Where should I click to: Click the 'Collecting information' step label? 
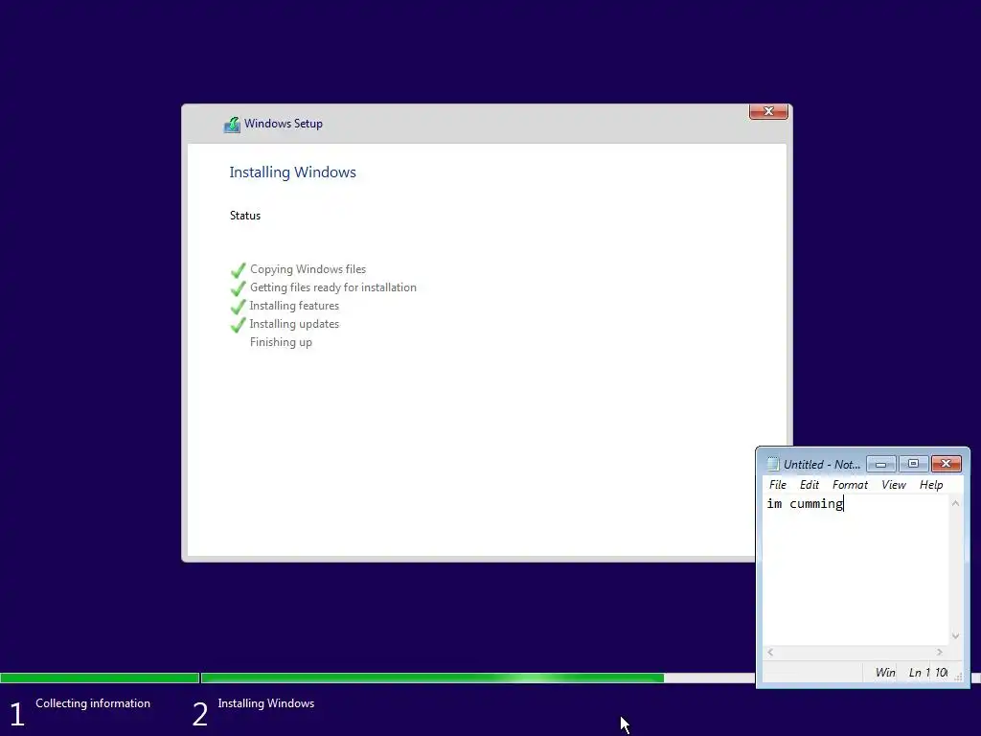93,703
